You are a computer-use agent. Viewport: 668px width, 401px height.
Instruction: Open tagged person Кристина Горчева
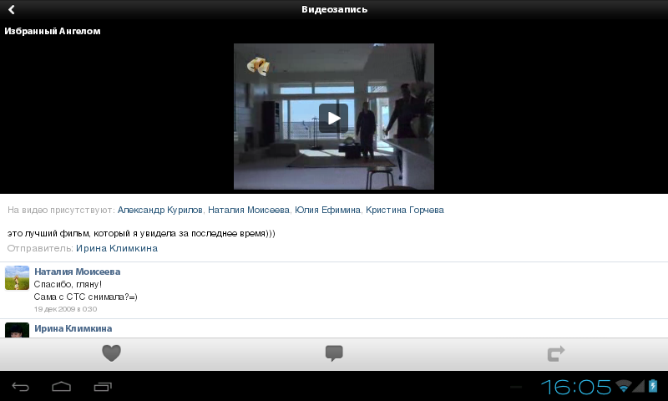pyautogui.click(x=405, y=210)
